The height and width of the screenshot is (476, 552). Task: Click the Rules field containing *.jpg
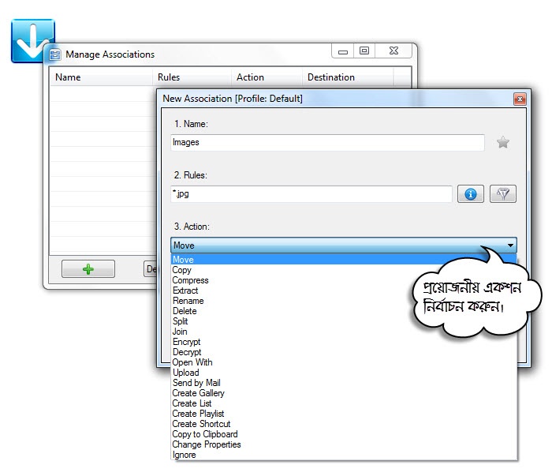pyautogui.click(x=311, y=193)
